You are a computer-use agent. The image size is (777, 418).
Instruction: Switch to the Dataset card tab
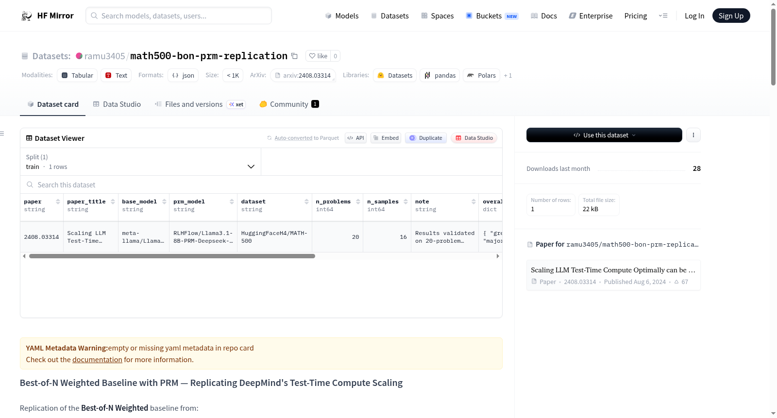pos(53,104)
